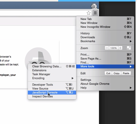Click the bookmark star icon

point(89,13)
